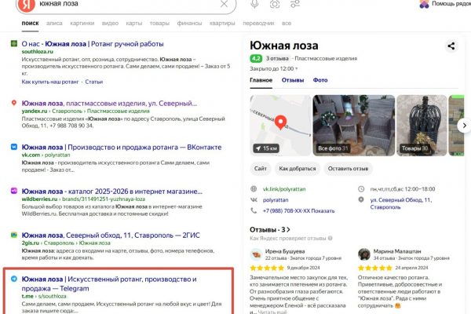Open the 2ГИС result for Северный обход
The height and width of the screenshot is (314, 471).
click(x=111, y=235)
